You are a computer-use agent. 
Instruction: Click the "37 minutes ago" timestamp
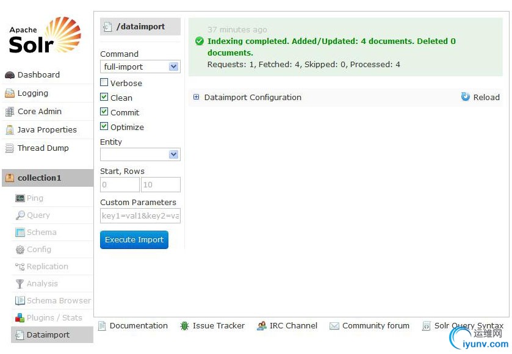237,30
